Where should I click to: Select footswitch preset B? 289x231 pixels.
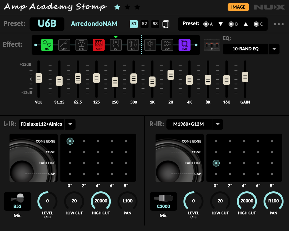pyautogui.click(x=231, y=24)
